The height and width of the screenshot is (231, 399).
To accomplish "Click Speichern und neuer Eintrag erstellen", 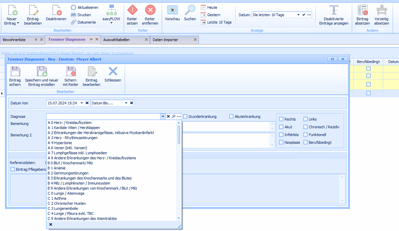I will point(42,72).
